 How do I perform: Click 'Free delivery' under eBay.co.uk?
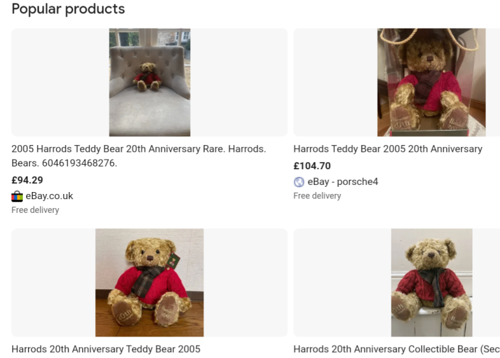35,210
